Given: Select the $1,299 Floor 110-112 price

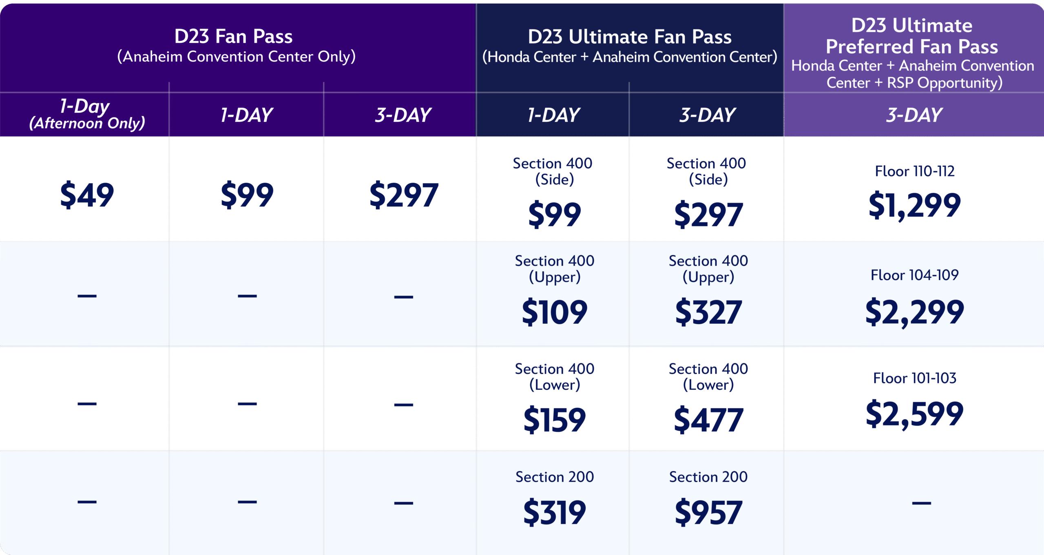Looking at the screenshot, I should click(914, 205).
